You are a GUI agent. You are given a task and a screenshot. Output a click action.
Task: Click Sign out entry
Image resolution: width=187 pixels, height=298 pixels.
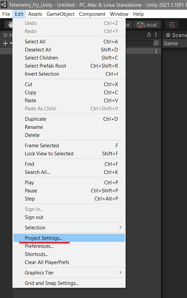point(69,217)
